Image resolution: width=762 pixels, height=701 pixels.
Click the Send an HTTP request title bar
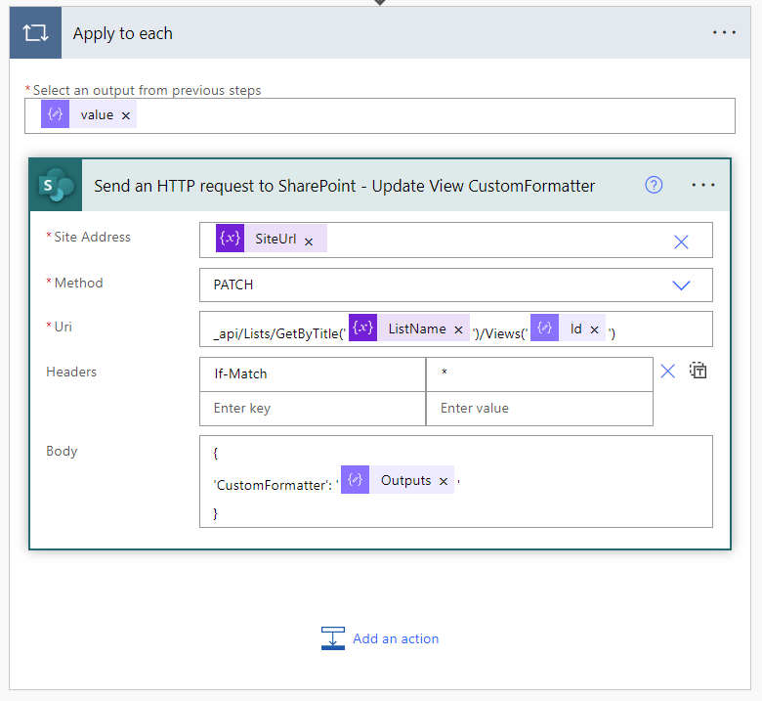tap(344, 186)
